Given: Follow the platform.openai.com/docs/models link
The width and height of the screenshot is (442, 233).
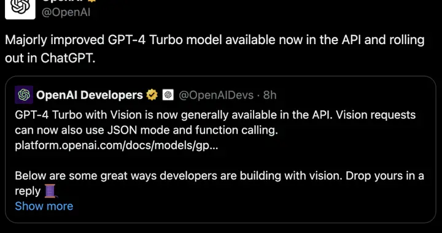Looking at the screenshot, I should pos(117,146).
